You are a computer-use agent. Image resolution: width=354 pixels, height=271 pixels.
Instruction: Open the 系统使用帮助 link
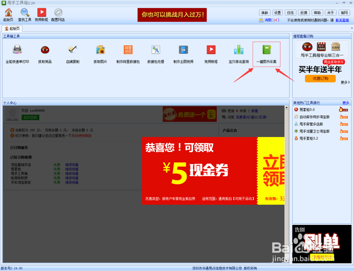[81, 136]
